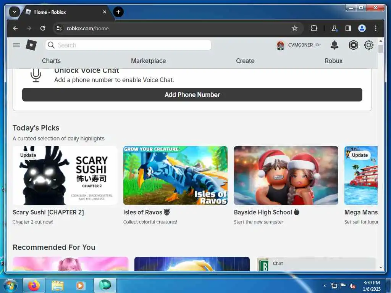Open the Bayside High School thumbnail
Viewport: 391px width, 293px height.
point(286,175)
